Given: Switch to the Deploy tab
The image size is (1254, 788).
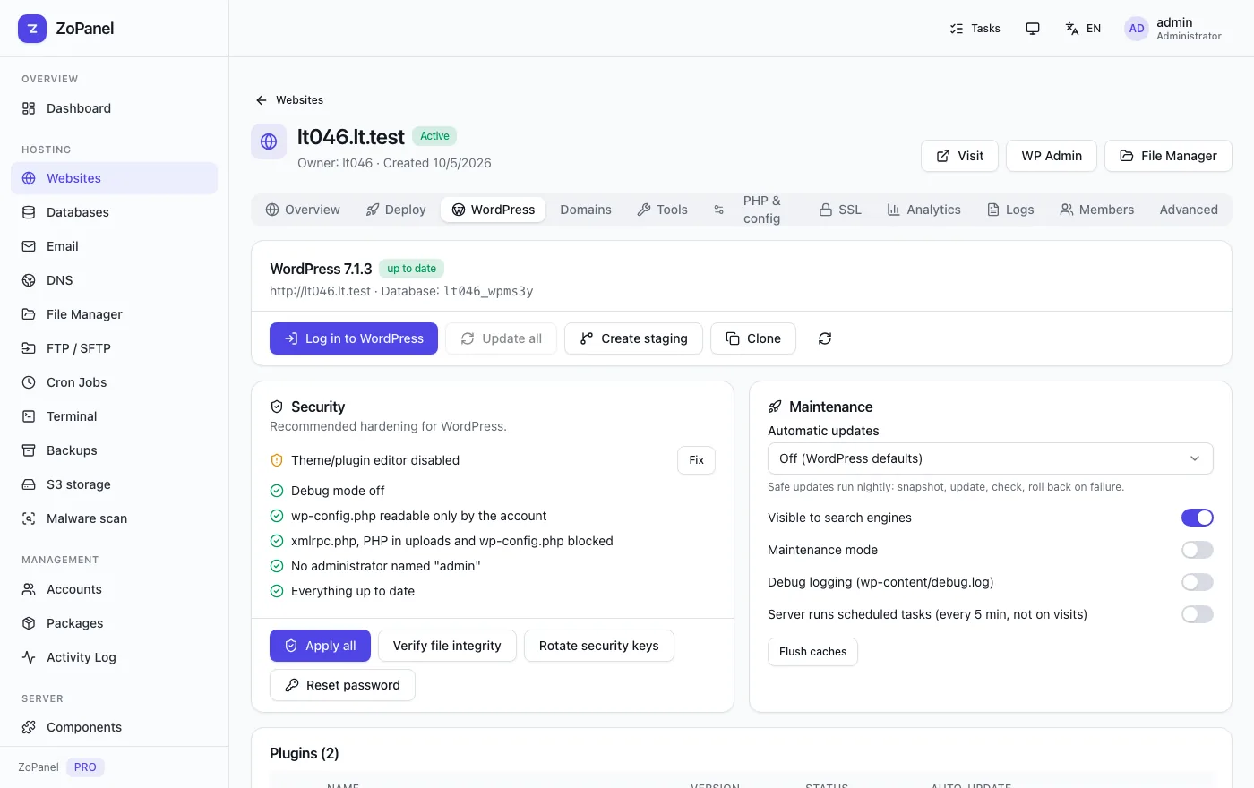Looking at the screenshot, I should click(x=396, y=210).
